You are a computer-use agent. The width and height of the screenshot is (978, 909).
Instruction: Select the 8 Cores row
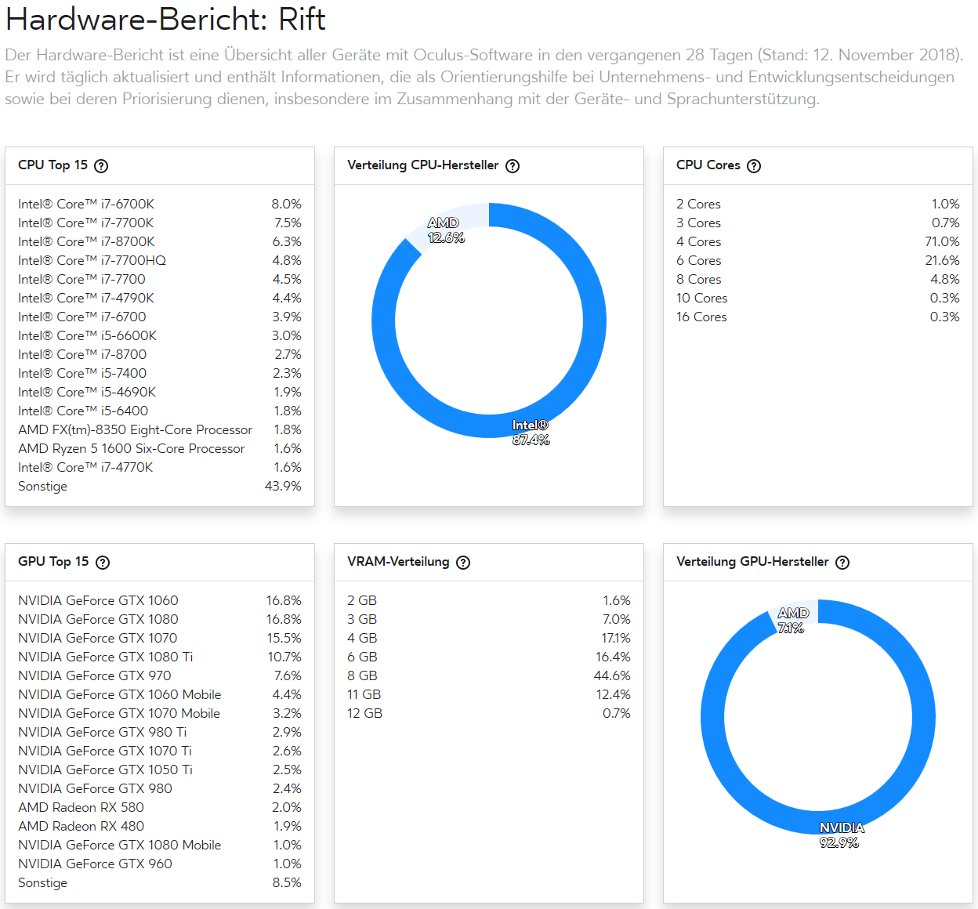[x=818, y=279]
